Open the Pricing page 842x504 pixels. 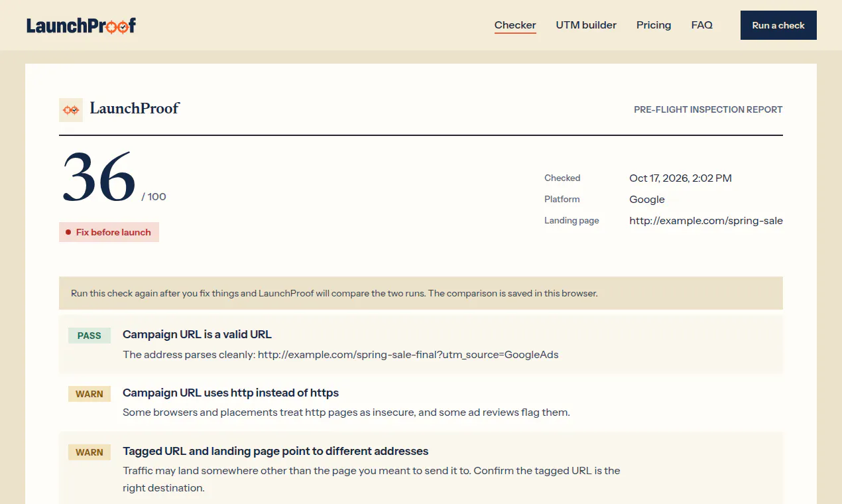tap(654, 25)
